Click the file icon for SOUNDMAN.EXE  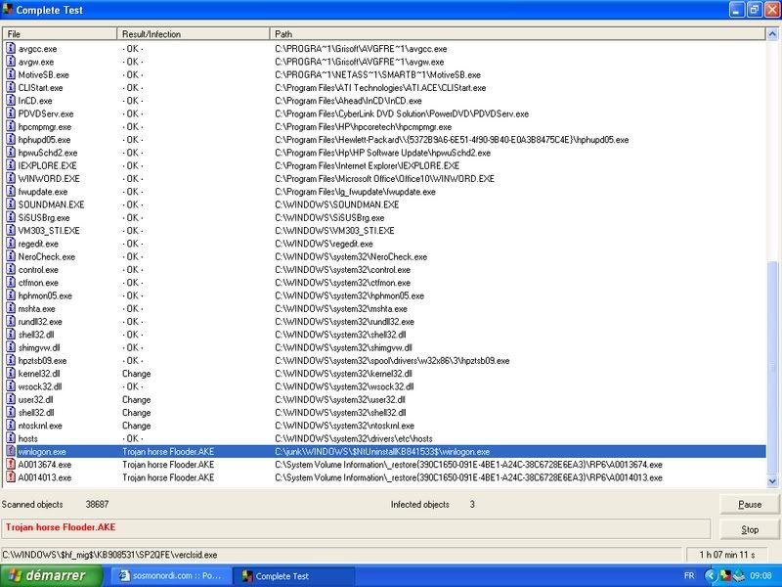tap(11, 204)
